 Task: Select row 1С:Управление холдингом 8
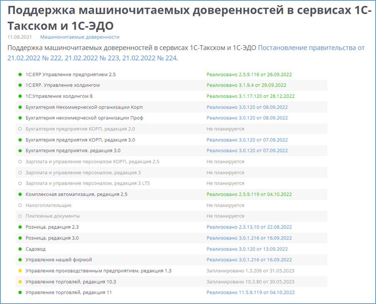171,96
